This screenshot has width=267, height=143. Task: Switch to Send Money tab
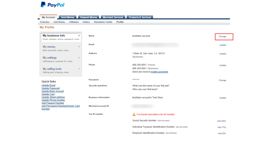click(68, 17)
